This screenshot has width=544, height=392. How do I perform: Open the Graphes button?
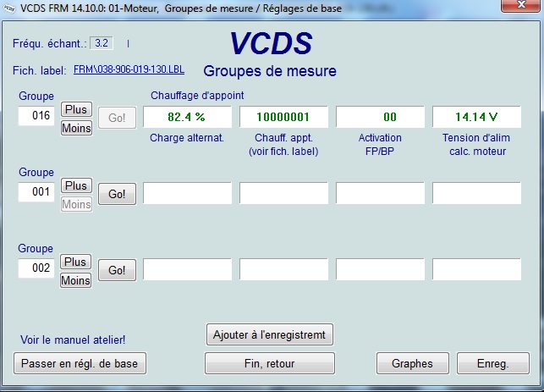(413, 363)
